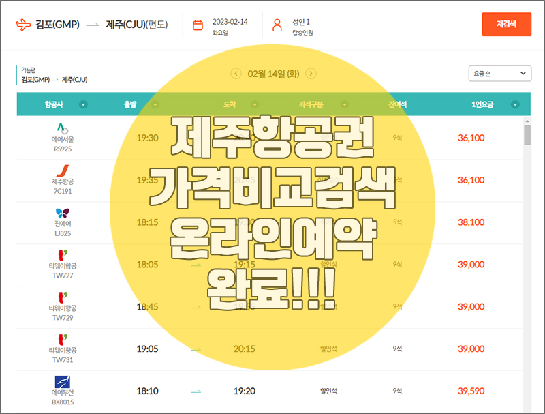This screenshot has height=414, width=545.
Task: Click the 20:15 arrival time of TW731
Action: pyautogui.click(x=244, y=349)
